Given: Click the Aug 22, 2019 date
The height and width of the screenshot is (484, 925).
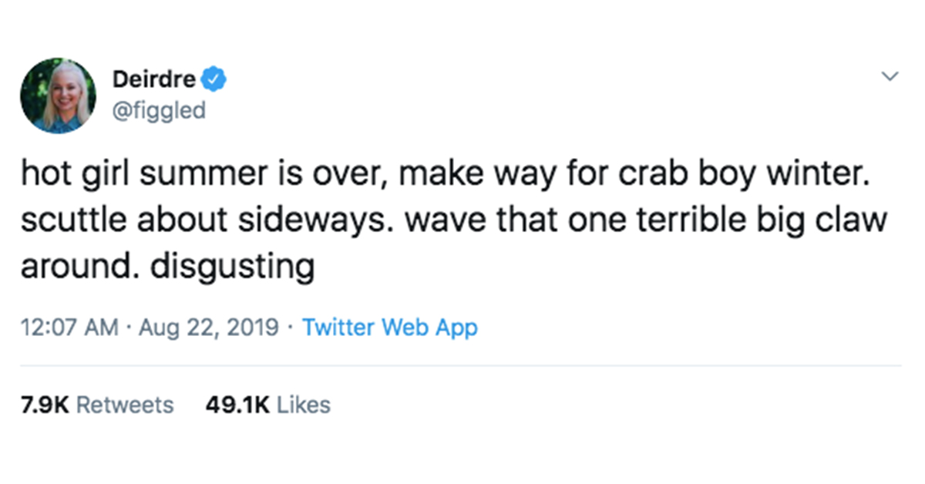Looking at the screenshot, I should 210,328.
